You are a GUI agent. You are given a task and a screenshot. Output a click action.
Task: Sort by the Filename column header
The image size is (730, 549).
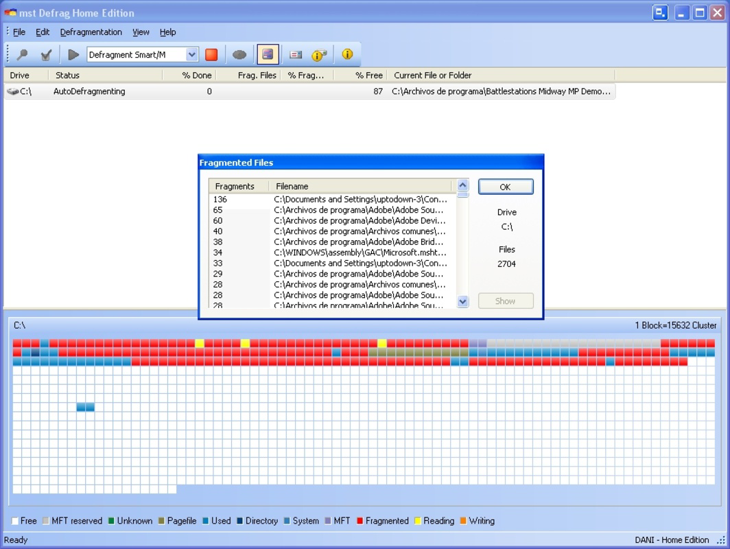361,186
